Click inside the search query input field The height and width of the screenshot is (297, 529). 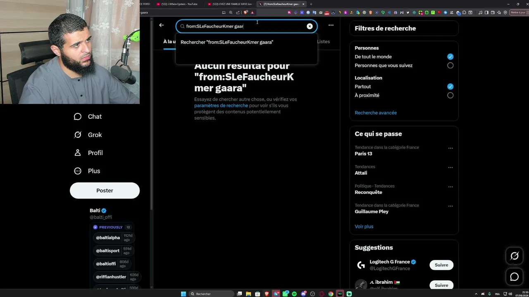point(245,26)
